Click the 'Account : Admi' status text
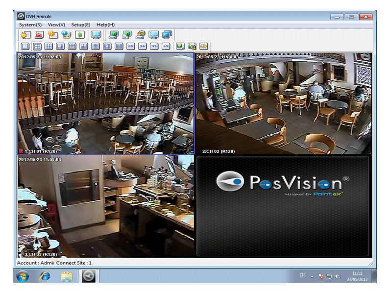 pos(35,263)
